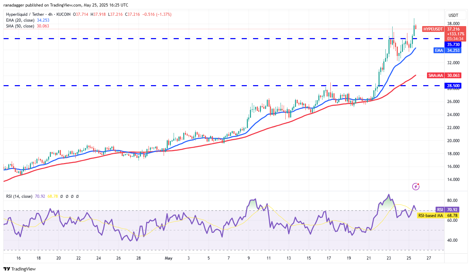Click the RSI (14, close) indicator legend

19,196
